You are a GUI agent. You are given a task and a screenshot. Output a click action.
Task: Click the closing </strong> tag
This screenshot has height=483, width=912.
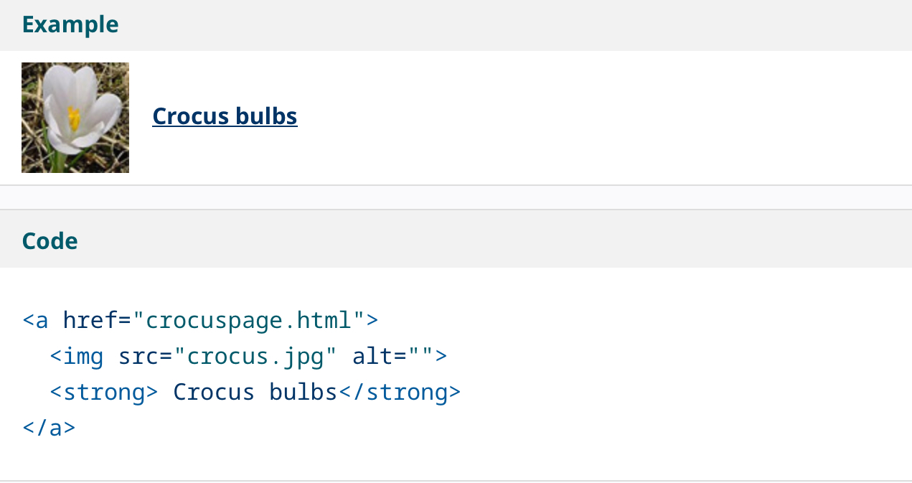pyautogui.click(x=399, y=392)
